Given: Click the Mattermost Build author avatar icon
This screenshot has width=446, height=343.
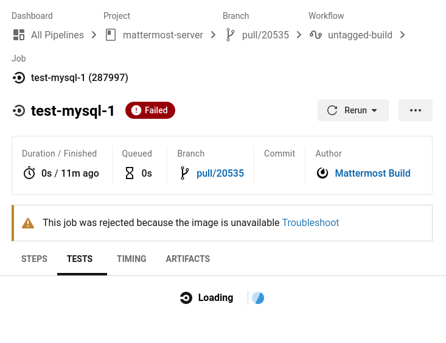Looking at the screenshot, I should (322, 173).
